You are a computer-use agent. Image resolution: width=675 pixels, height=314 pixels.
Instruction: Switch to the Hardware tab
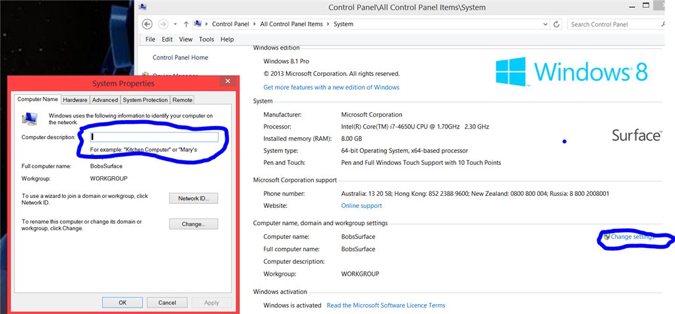(x=75, y=100)
